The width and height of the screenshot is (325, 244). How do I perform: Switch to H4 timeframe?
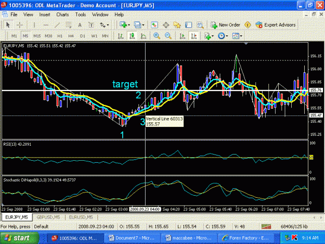71,36
